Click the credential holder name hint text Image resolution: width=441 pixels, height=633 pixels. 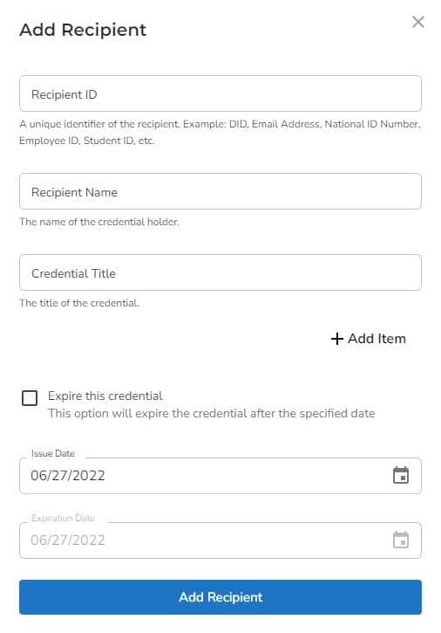(99, 222)
